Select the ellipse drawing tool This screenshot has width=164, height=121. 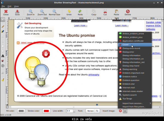point(3,51)
